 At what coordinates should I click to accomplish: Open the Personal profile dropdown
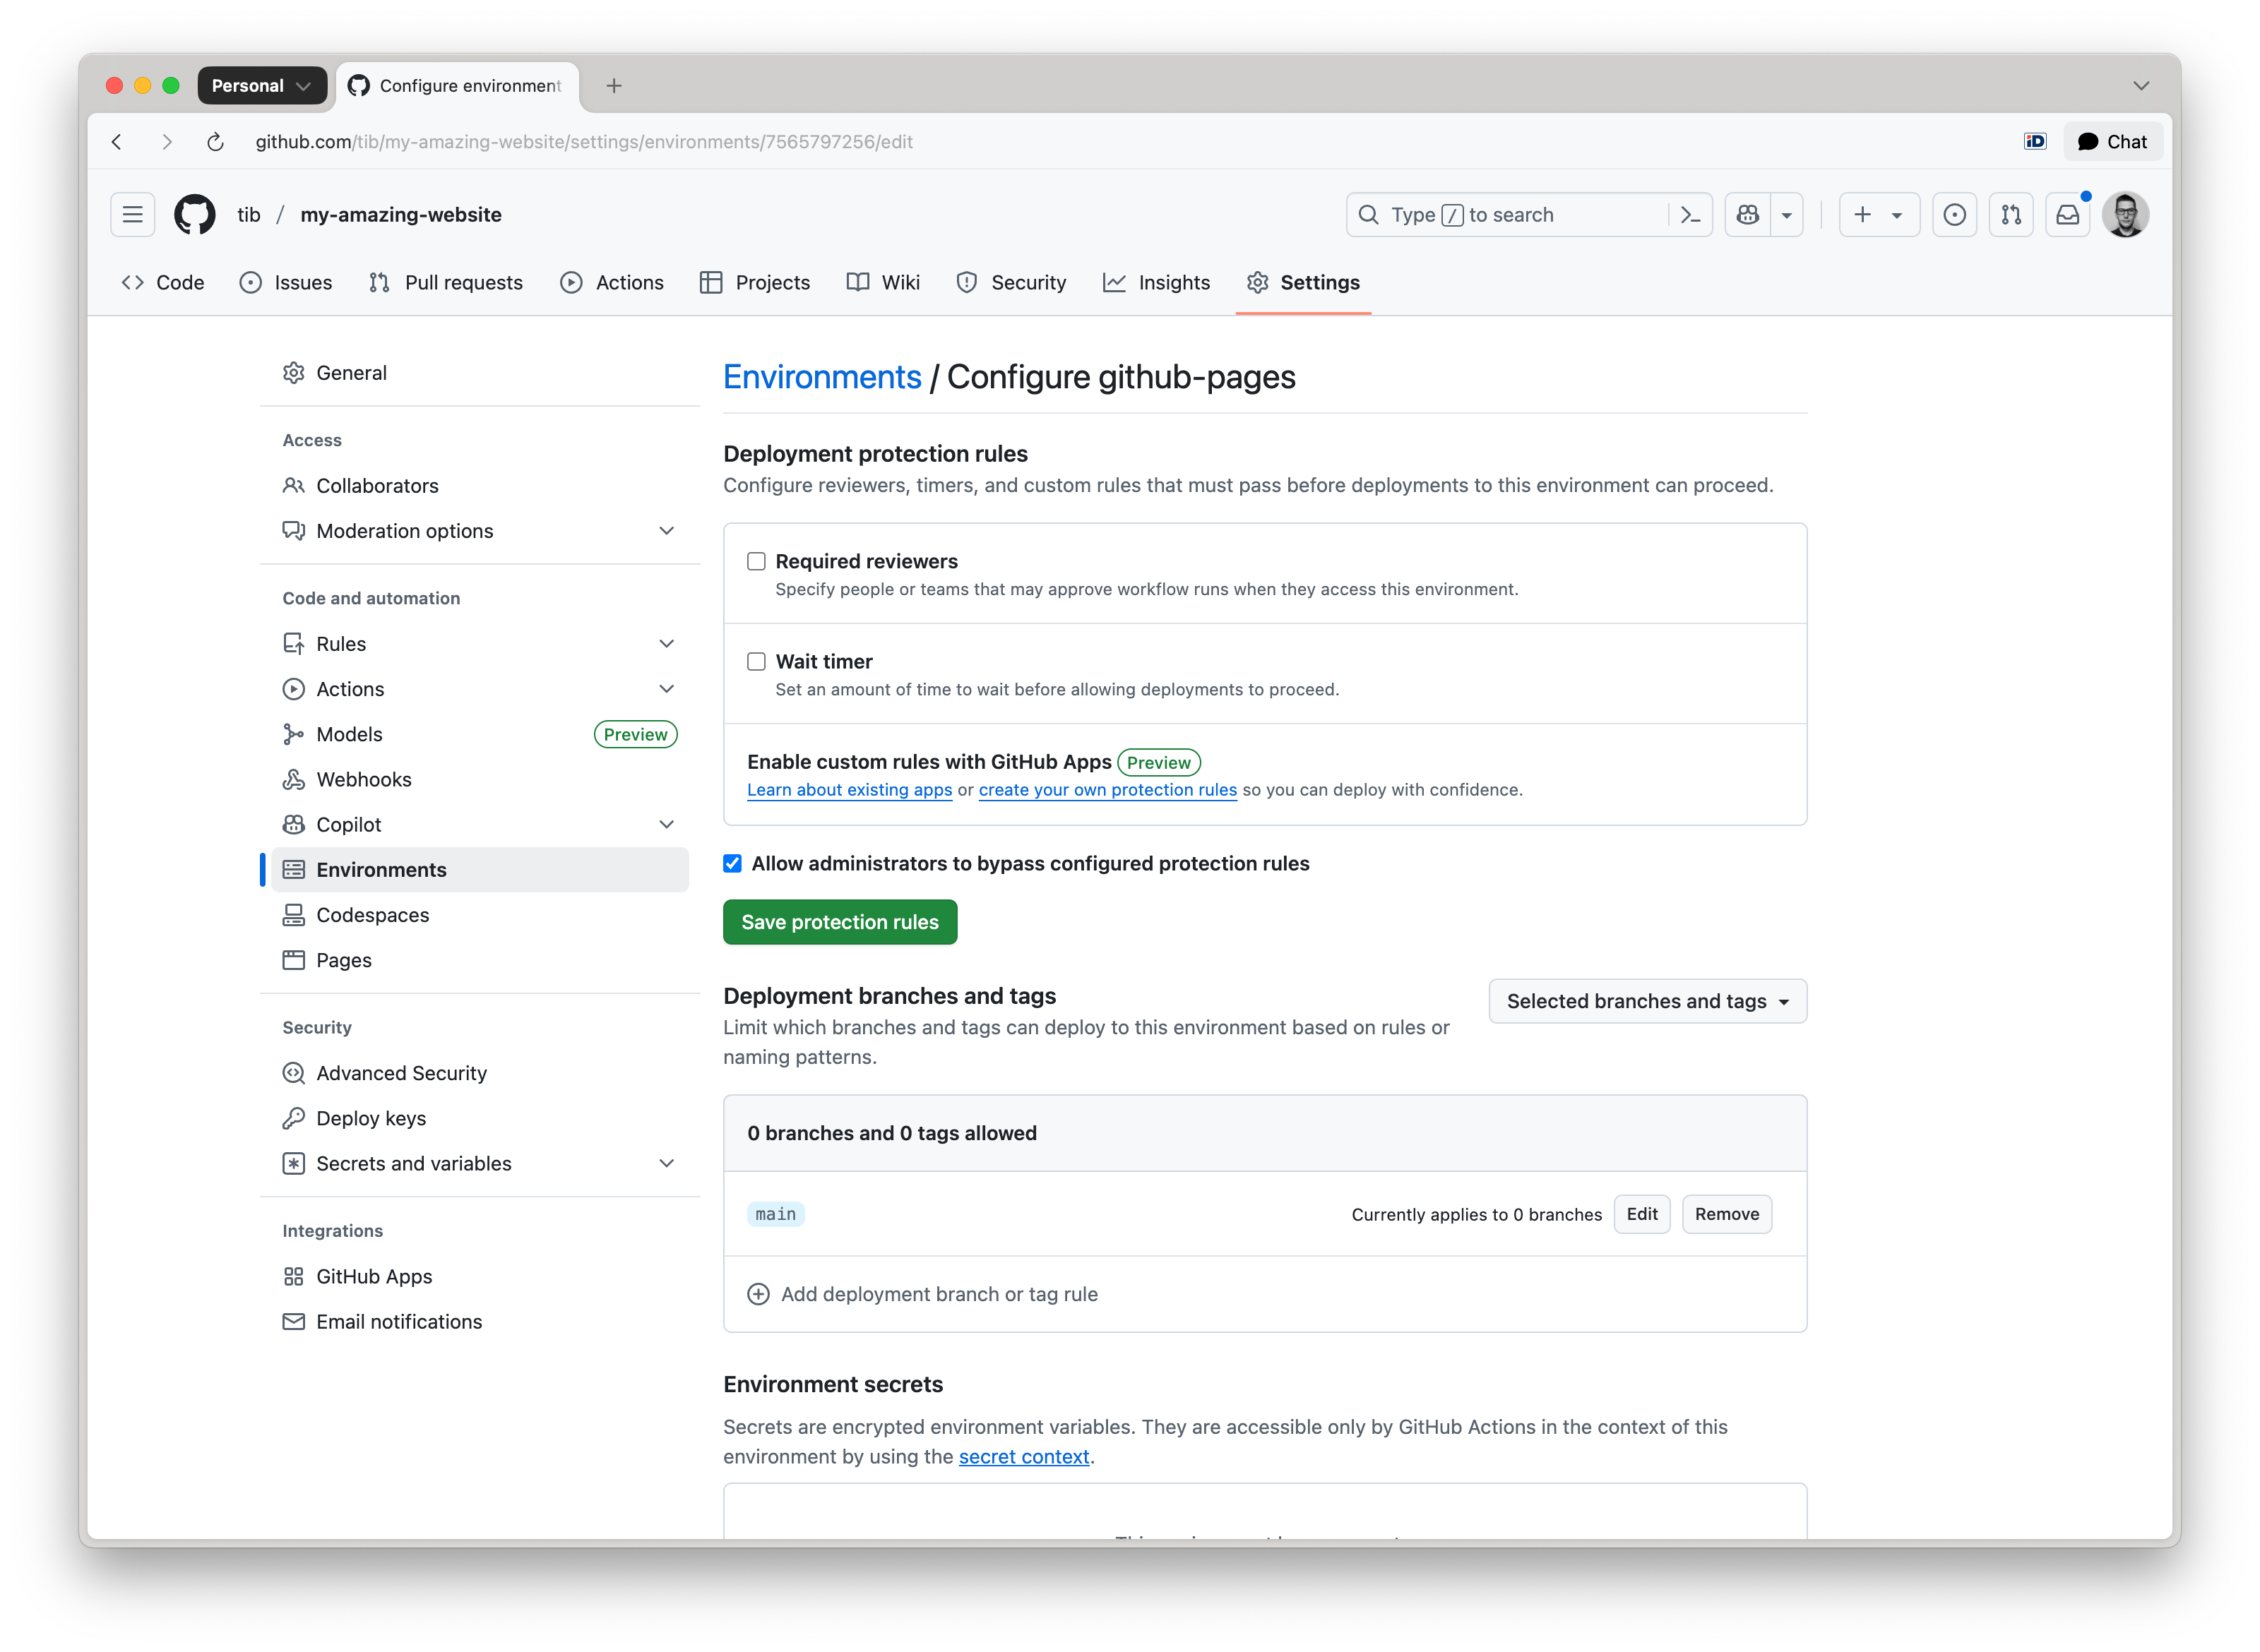262,86
